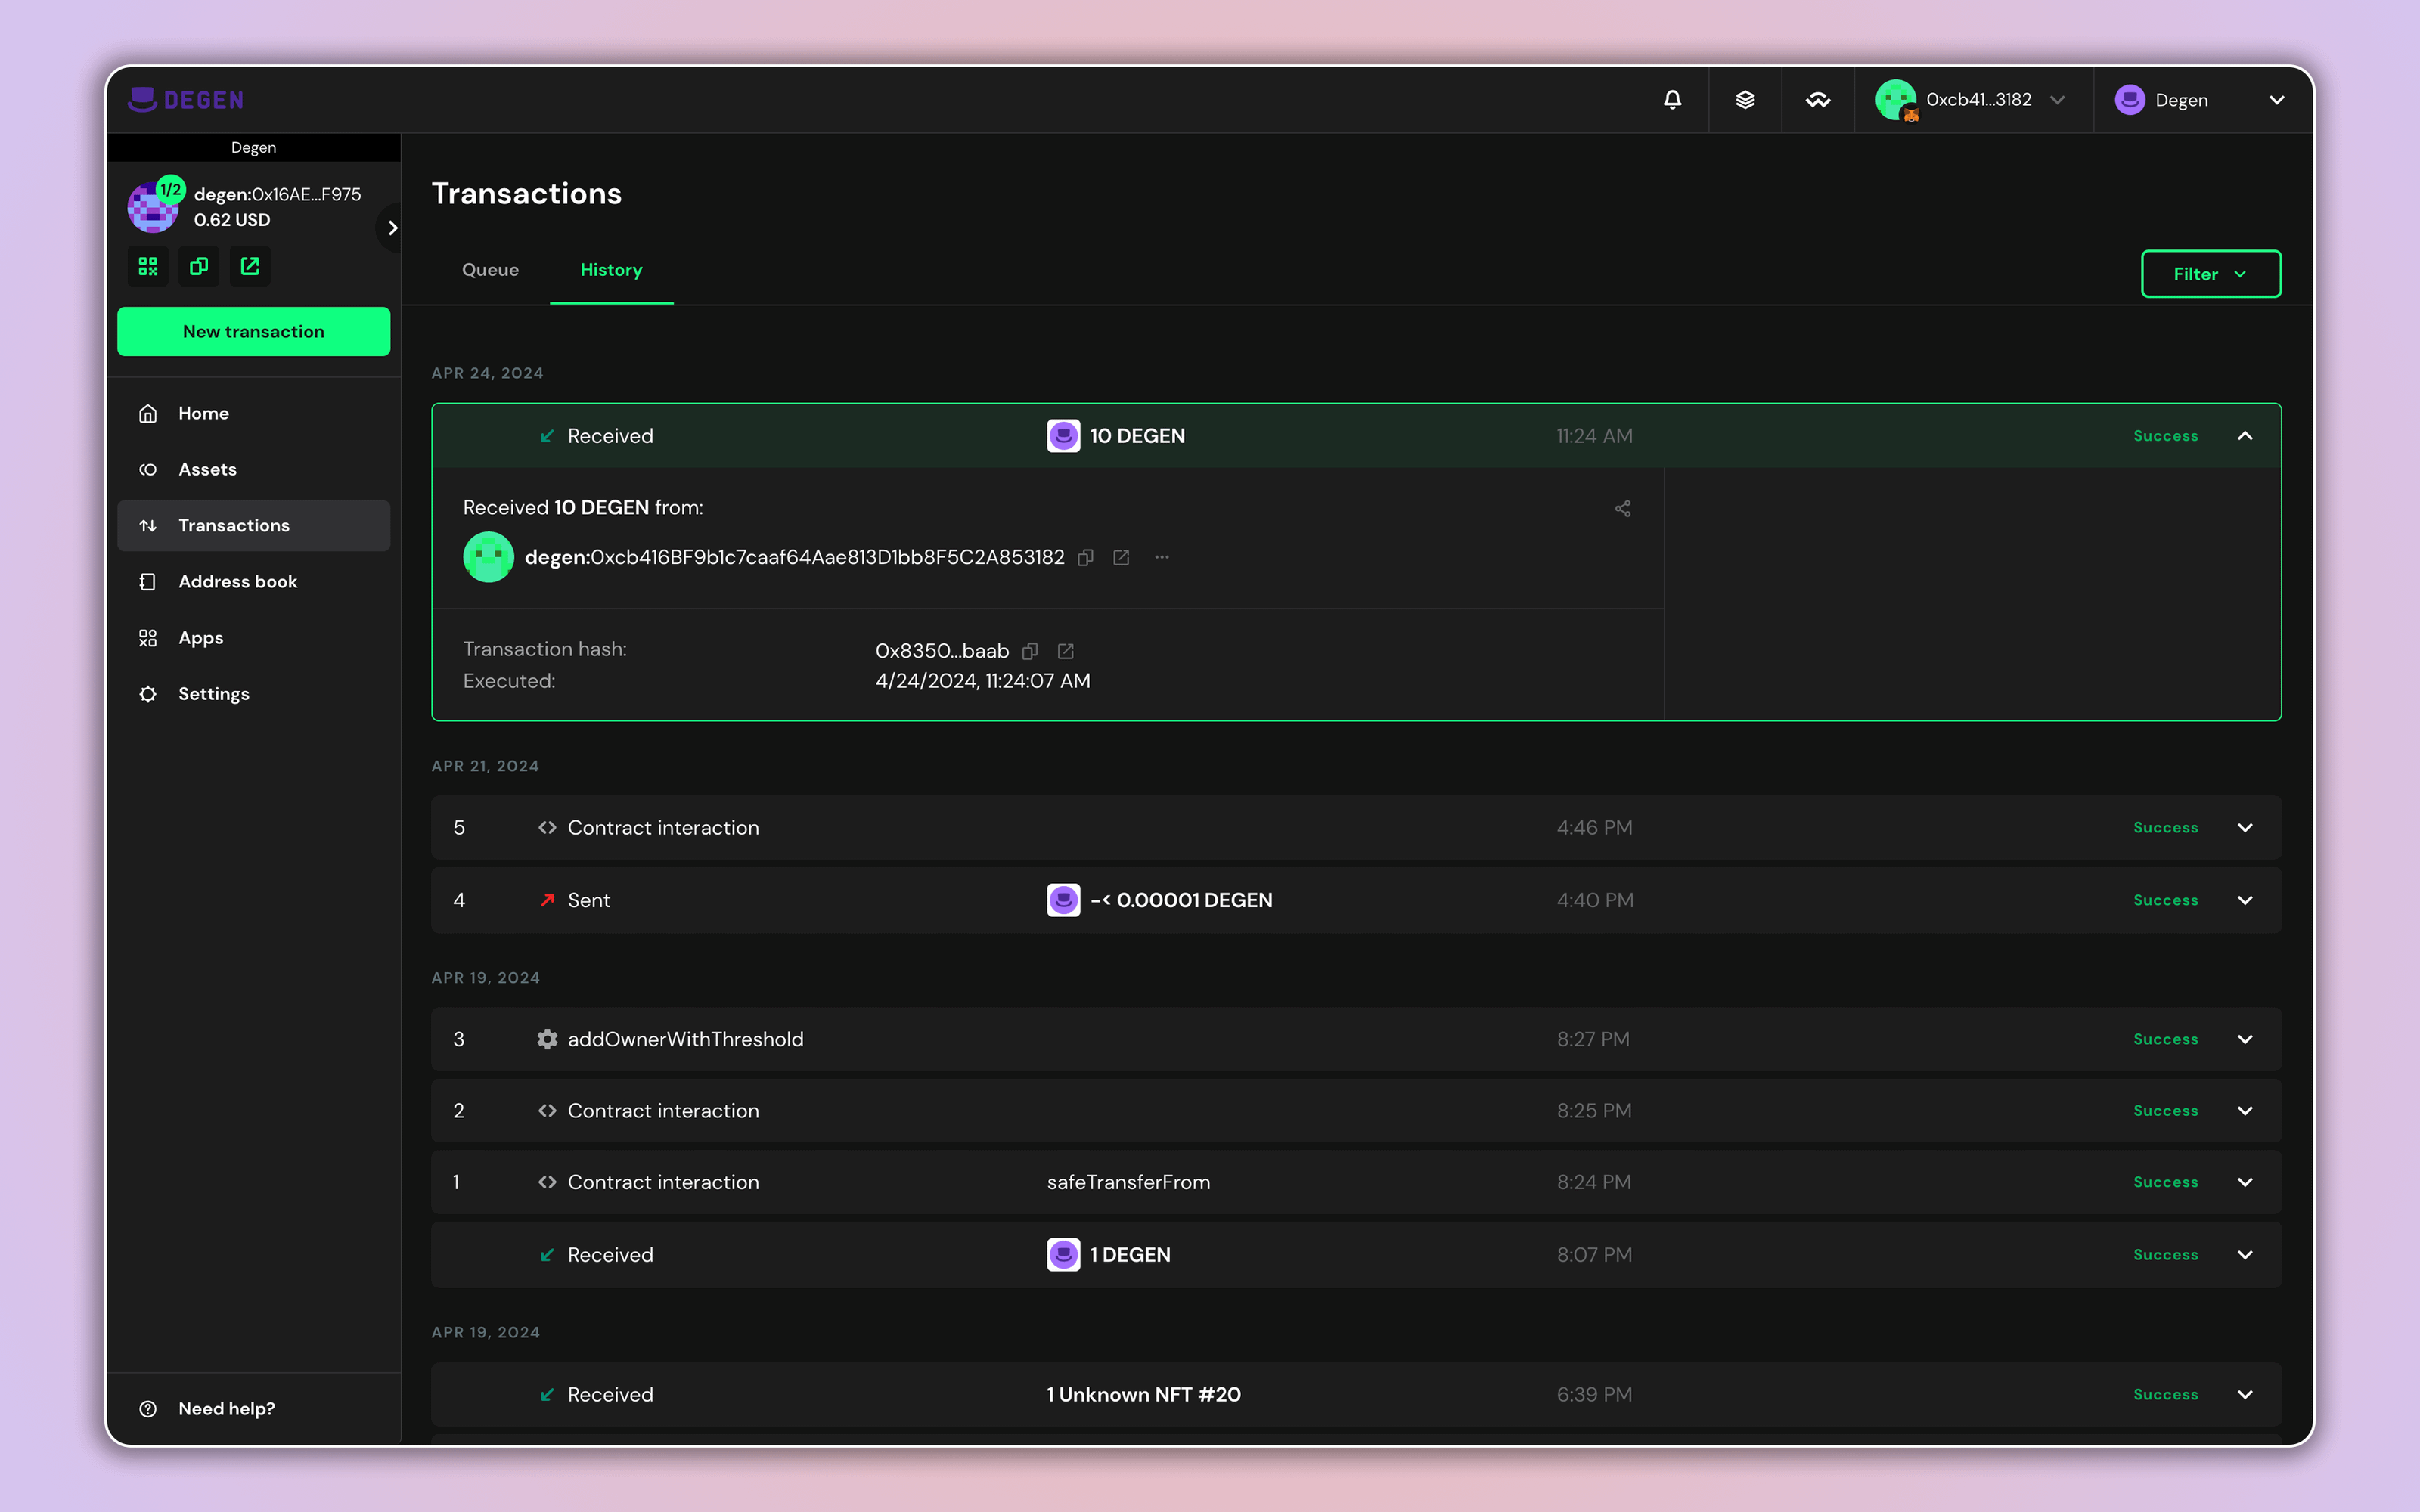Click the layers batch icon in header

tap(1745, 100)
